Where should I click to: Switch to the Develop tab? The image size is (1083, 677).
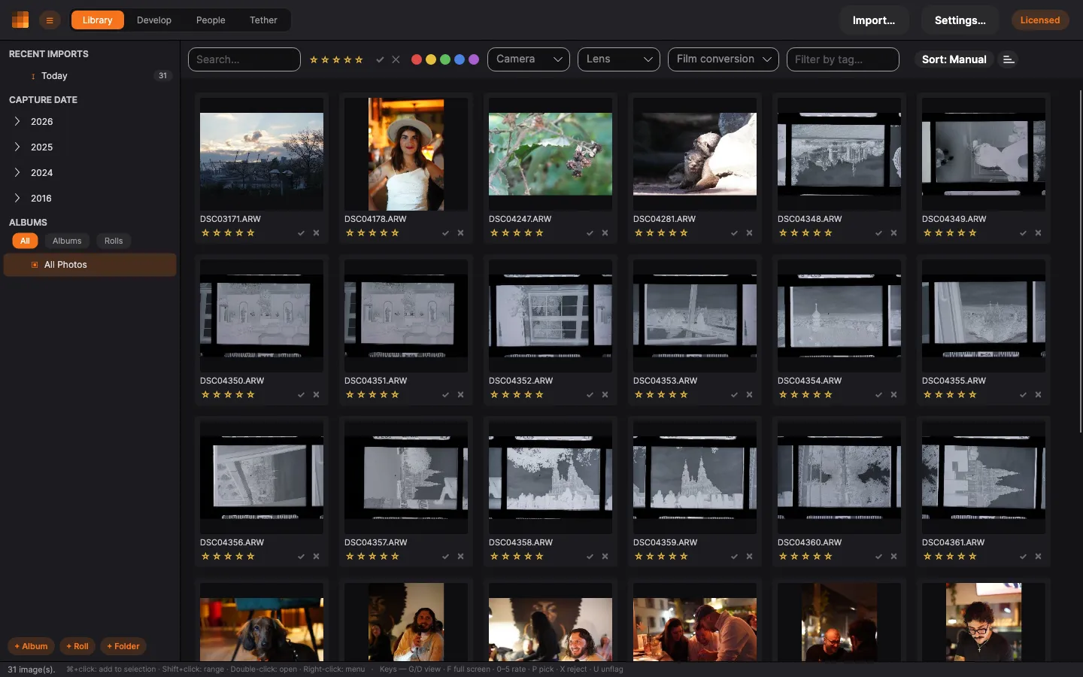click(154, 20)
